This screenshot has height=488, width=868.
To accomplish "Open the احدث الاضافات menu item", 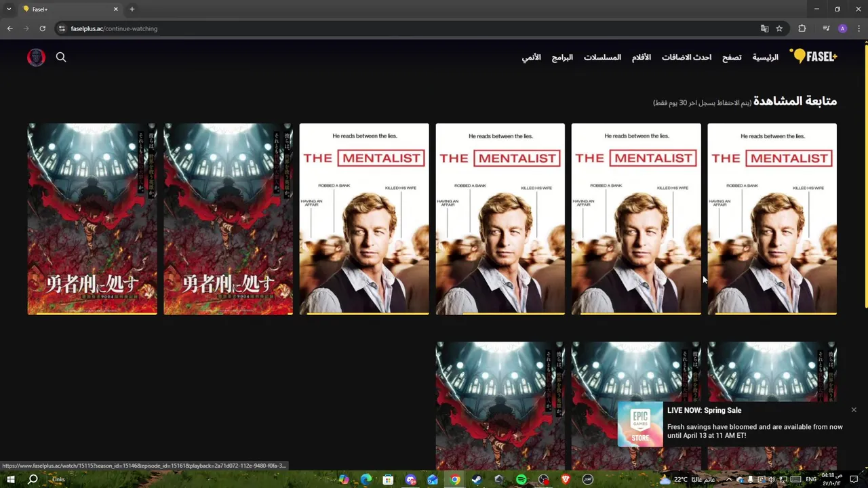I will tap(686, 58).
